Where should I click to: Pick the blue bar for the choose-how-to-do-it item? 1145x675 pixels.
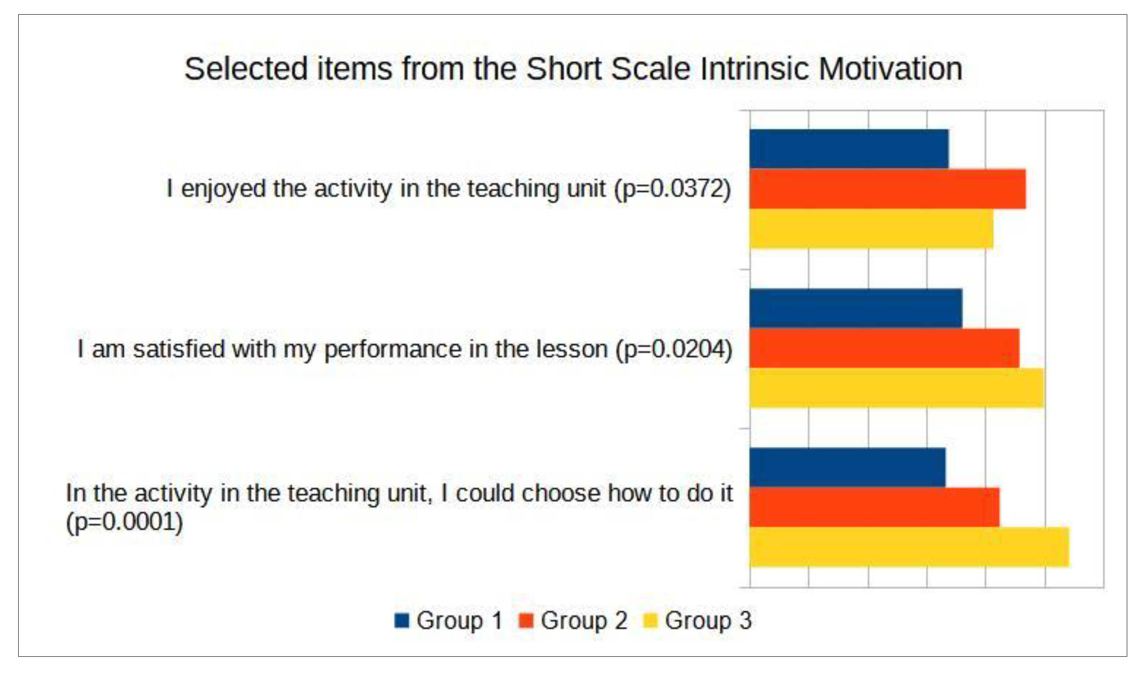[x=848, y=467]
